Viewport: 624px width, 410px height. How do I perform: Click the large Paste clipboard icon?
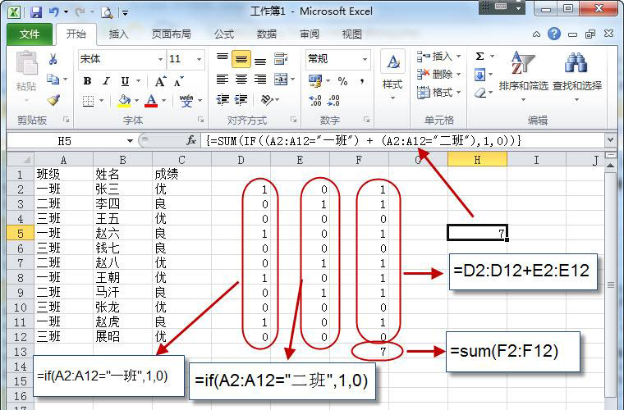(x=26, y=64)
